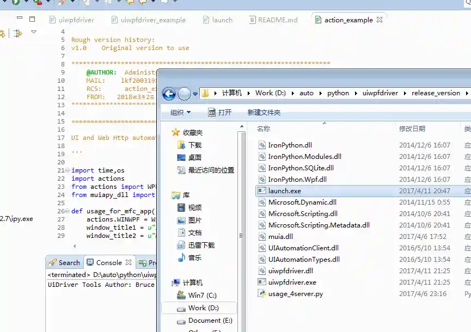
Task: Click the launch.exe file icon
Action: [262, 191]
